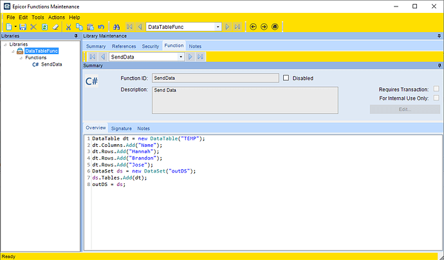Switch to the Signature tab
Viewport: 444px width, 260px height.
click(121, 128)
